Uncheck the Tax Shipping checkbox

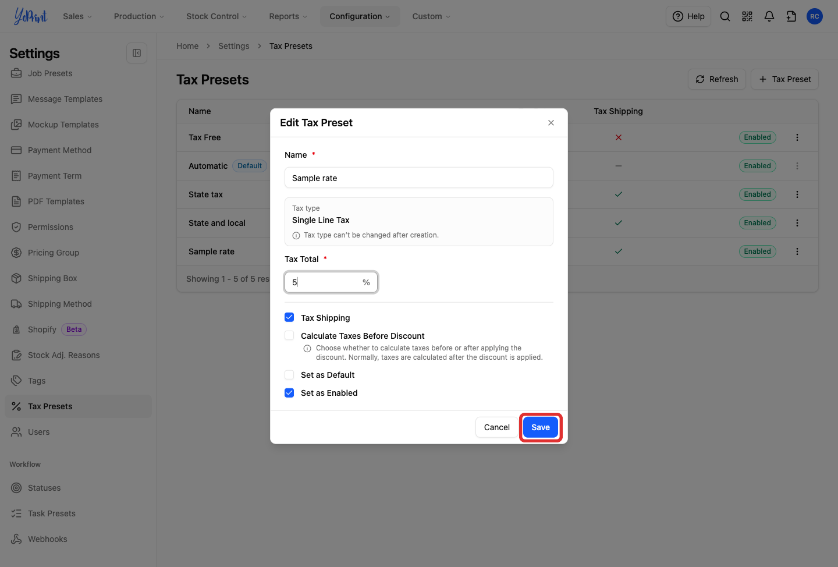tap(289, 317)
